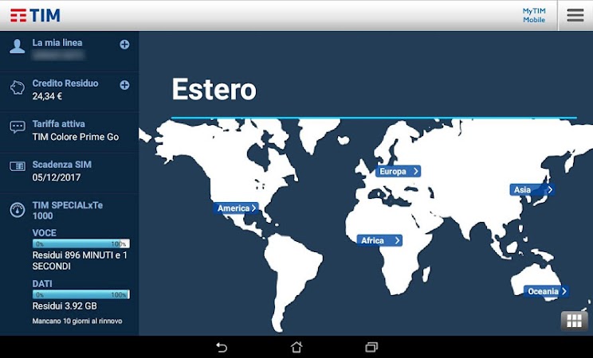This screenshot has height=358, width=593.
Task: Click the TIM SPECIALxTe gauge icon
Action: tap(18, 210)
